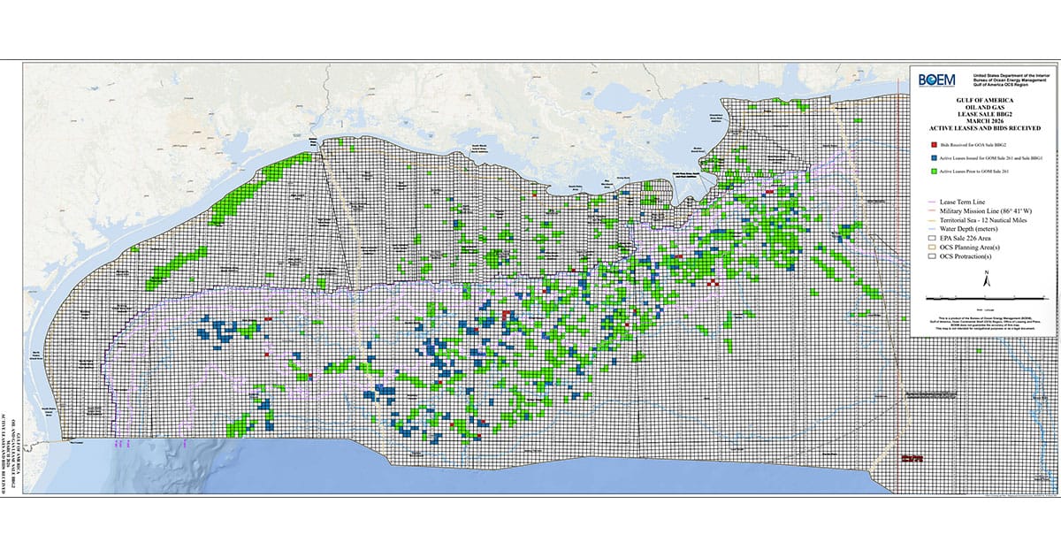
Task: Click the diagonal green lease strip near Texas coast
Action: pyautogui.click(x=181, y=263)
